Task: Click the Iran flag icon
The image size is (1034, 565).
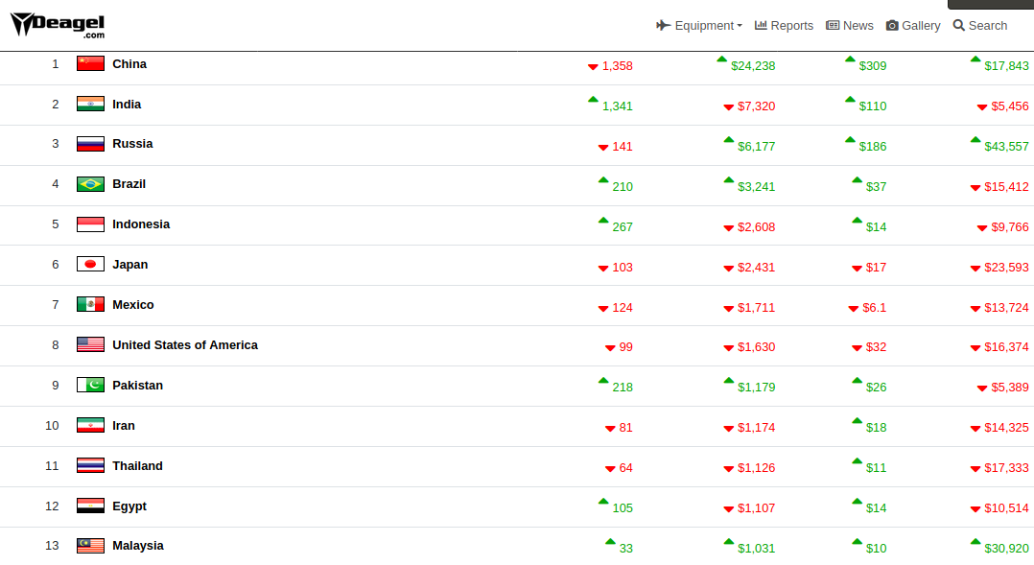Action: [x=90, y=426]
